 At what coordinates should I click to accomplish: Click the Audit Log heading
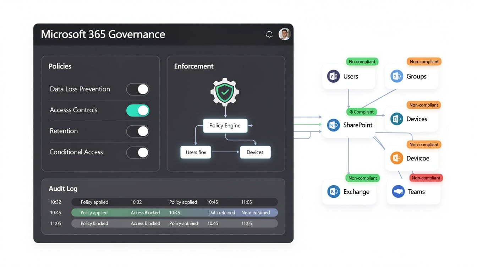pos(63,189)
